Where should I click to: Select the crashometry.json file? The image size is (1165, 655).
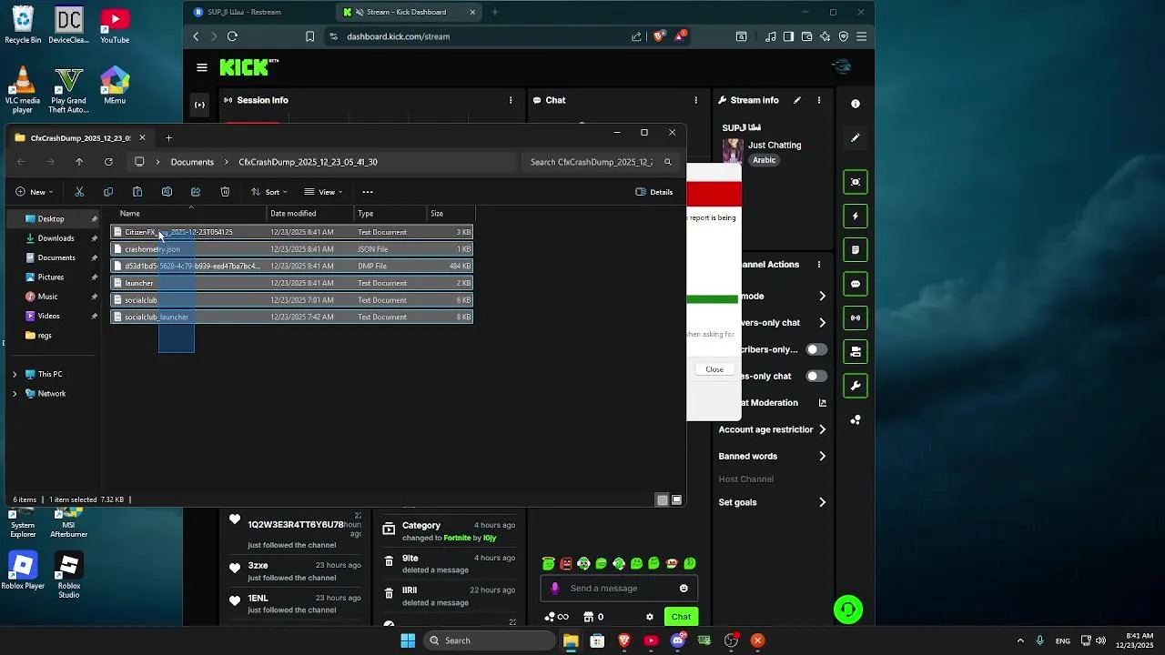pyautogui.click(x=291, y=249)
